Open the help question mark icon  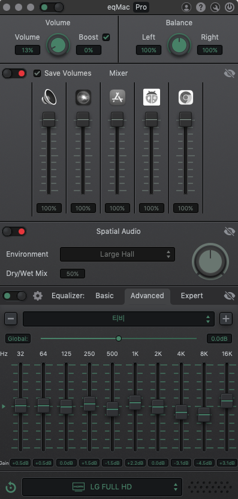201,7
